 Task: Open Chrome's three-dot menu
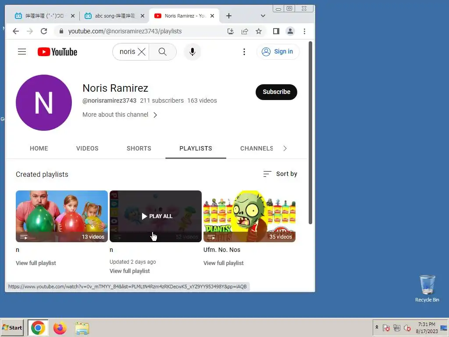(x=304, y=31)
